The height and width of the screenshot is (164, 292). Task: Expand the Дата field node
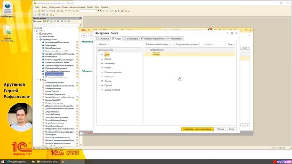pos(99,55)
